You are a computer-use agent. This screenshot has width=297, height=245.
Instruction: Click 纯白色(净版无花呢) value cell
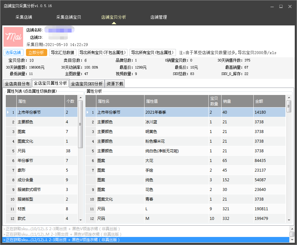coord(176,151)
